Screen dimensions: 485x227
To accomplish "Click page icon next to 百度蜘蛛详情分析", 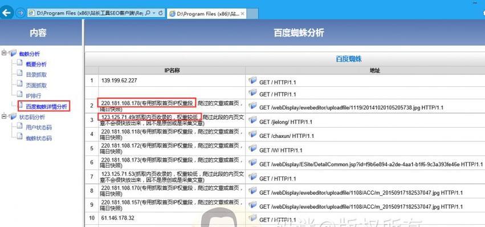I will pos(21,106).
